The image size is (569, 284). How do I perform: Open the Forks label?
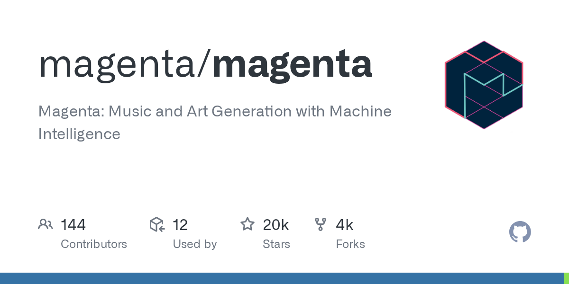click(350, 244)
